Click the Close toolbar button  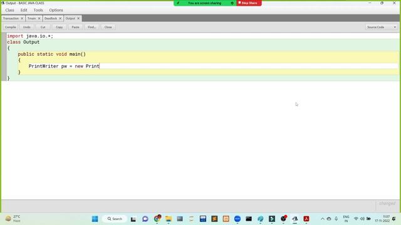click(108, 27)
